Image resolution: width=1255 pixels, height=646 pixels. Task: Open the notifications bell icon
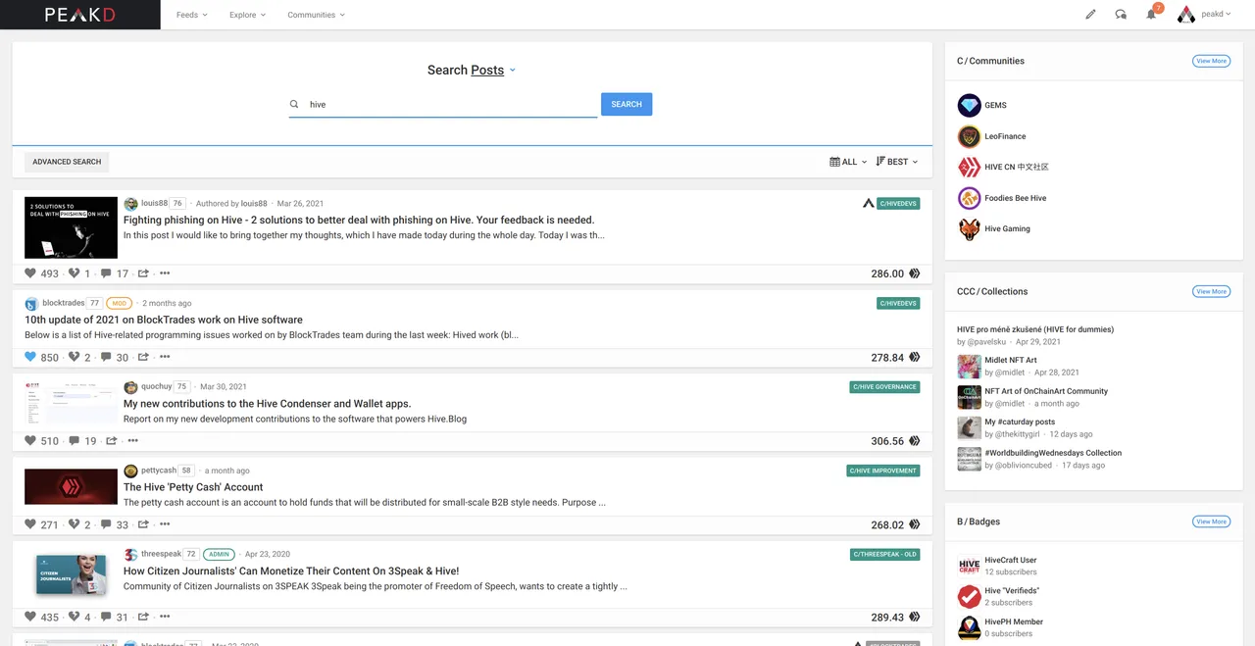coord(1152,15)
